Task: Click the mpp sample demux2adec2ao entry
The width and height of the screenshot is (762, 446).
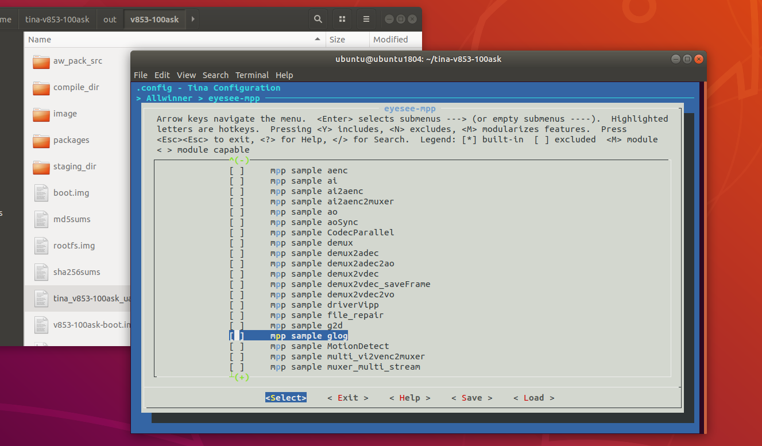Action: pyautogui.click(x=332, y=263)
